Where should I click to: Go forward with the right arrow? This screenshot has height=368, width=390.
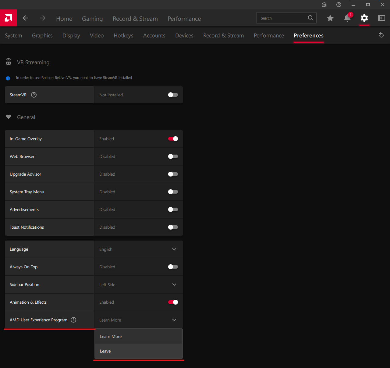click(43, 18)
